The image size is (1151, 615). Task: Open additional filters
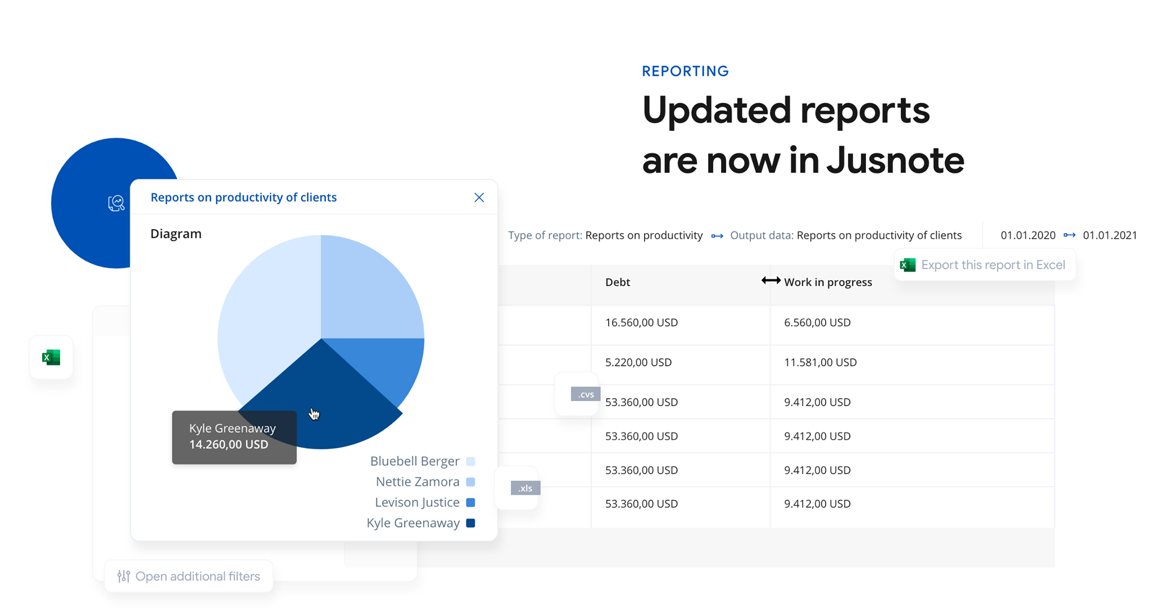click(197, 576)
